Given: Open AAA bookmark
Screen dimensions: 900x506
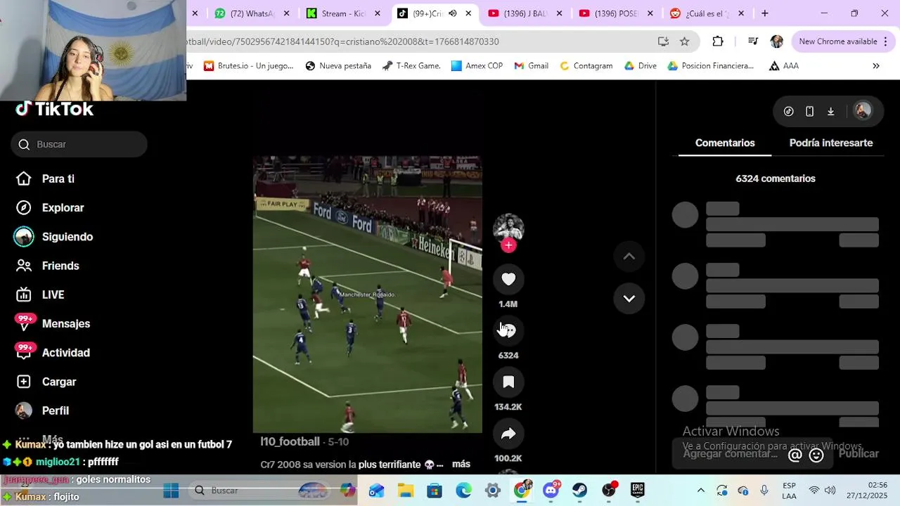Looking at the screenshot, I should tap(783, 66).
